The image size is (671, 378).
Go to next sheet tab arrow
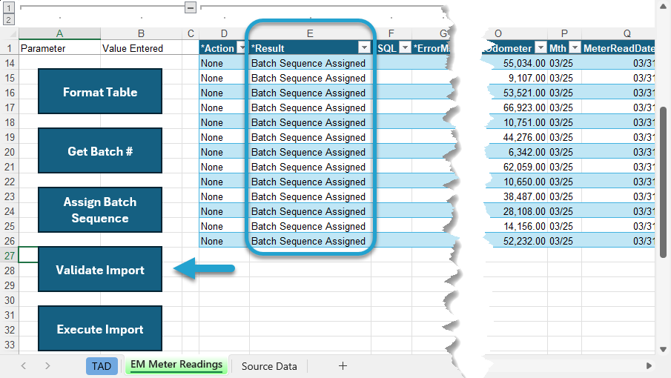(x=47, y=366)
